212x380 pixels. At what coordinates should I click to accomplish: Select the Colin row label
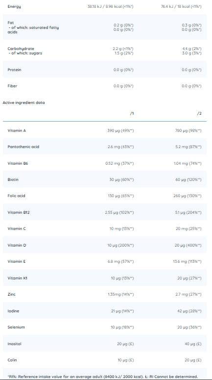pyautogui.click(x=12, y=360)
